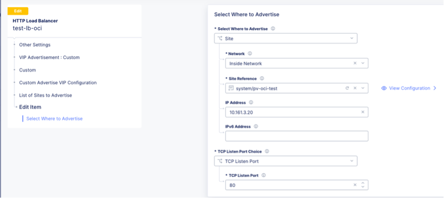Show the IPv6 Address info tooltip icon
This screenshot has height=199, width=445.
[256, 127]
